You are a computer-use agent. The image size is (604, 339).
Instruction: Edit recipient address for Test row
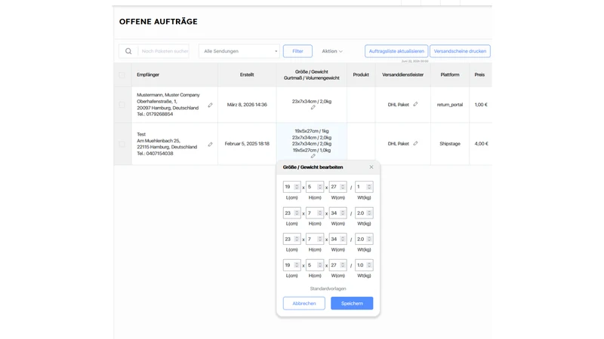(x=211, y=145)
